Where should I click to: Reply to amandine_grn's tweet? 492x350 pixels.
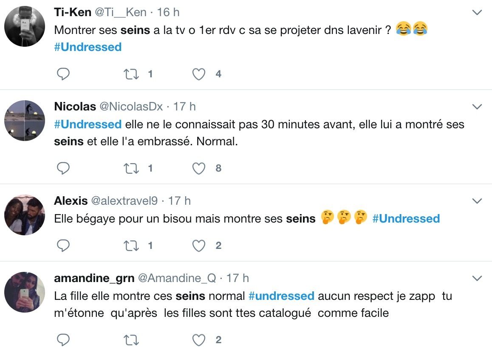[x=63, y=340]
